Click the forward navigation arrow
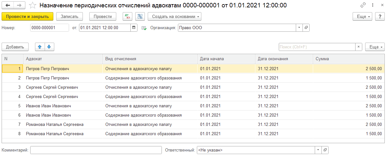The height and width of the screenshot is (156, 387). point(19,5)
